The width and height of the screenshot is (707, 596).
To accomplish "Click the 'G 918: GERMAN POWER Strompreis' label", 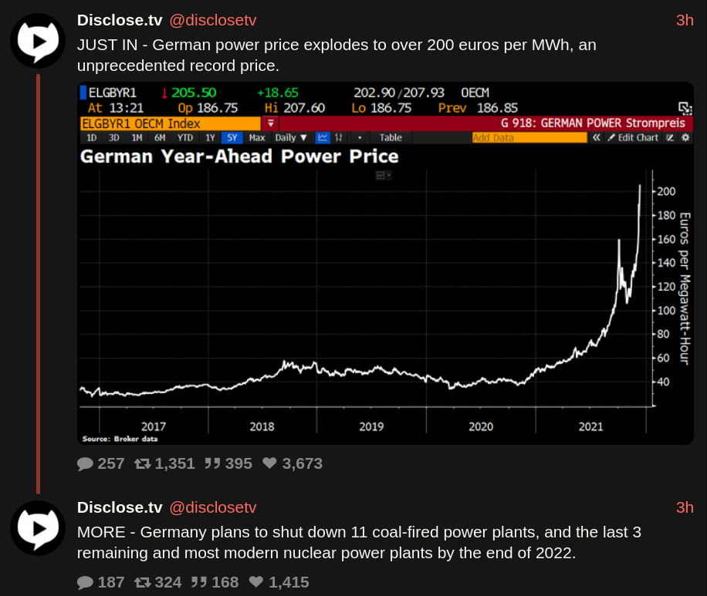I will tap(593, 123).
